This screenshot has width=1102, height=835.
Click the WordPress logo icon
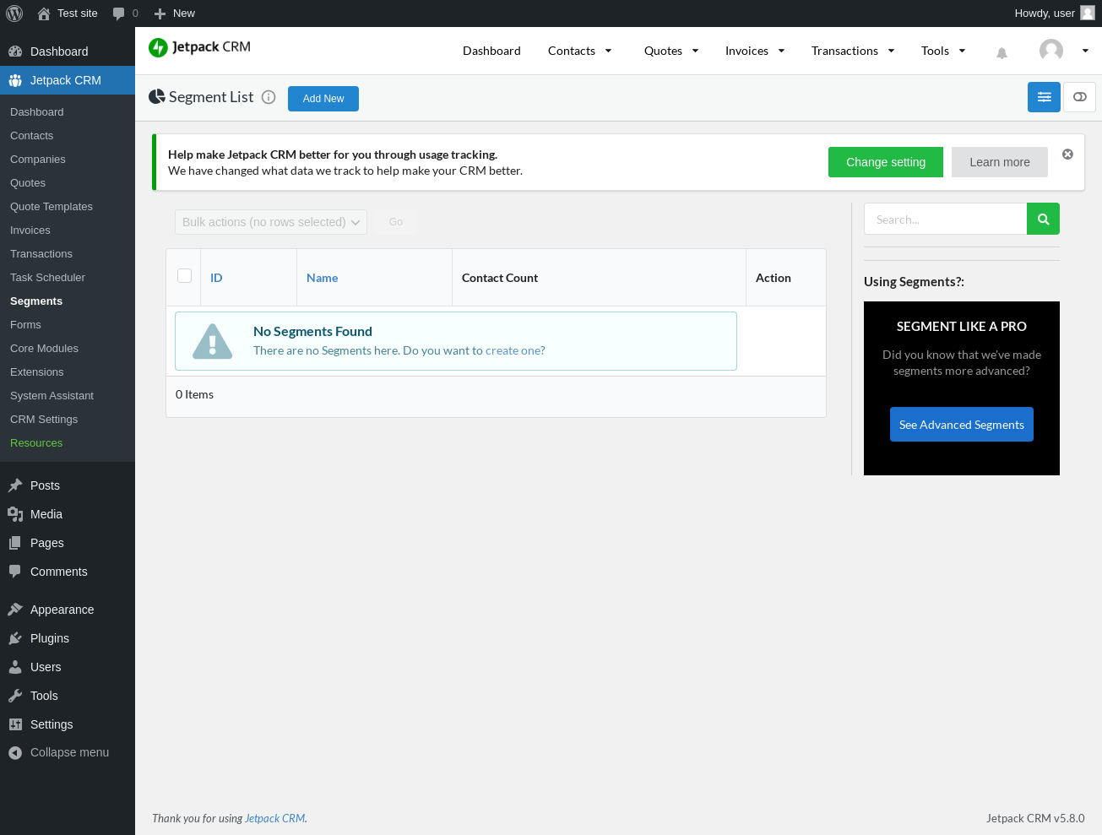click(x=14, y=14)
